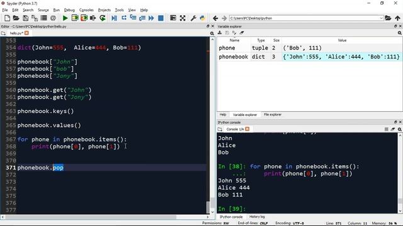Browse editor tabs icon
The height and width of the screenshot is (226, 403).
point(3,33)
